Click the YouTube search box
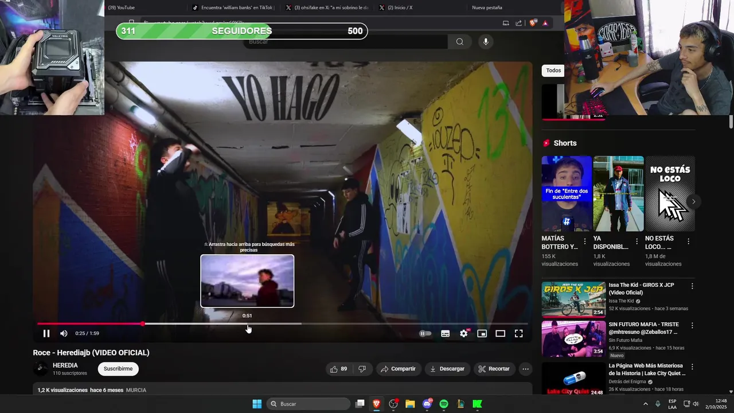 point(346,41)
